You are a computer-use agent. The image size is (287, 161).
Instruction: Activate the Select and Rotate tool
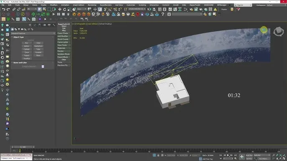click(x=64, y=9)
